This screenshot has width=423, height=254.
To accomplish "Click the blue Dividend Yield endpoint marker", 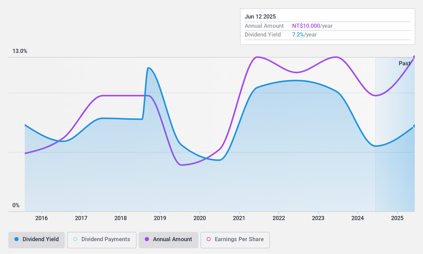I will click(x=414, y=126).
